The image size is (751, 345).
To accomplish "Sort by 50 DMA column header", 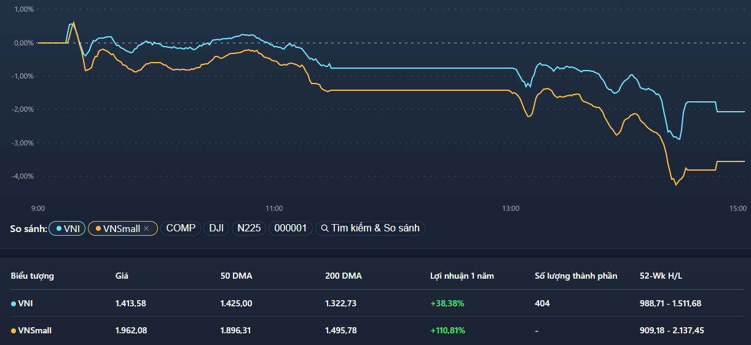I will 237,276.
